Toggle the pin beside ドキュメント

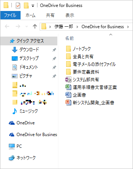pyautogui.click(x=54, y=67)
